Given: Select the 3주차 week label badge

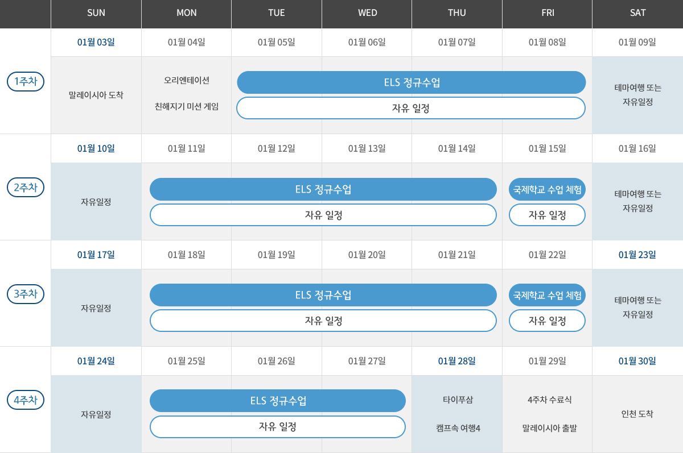Looking at the screenshot, I should [x=25, y=294].
